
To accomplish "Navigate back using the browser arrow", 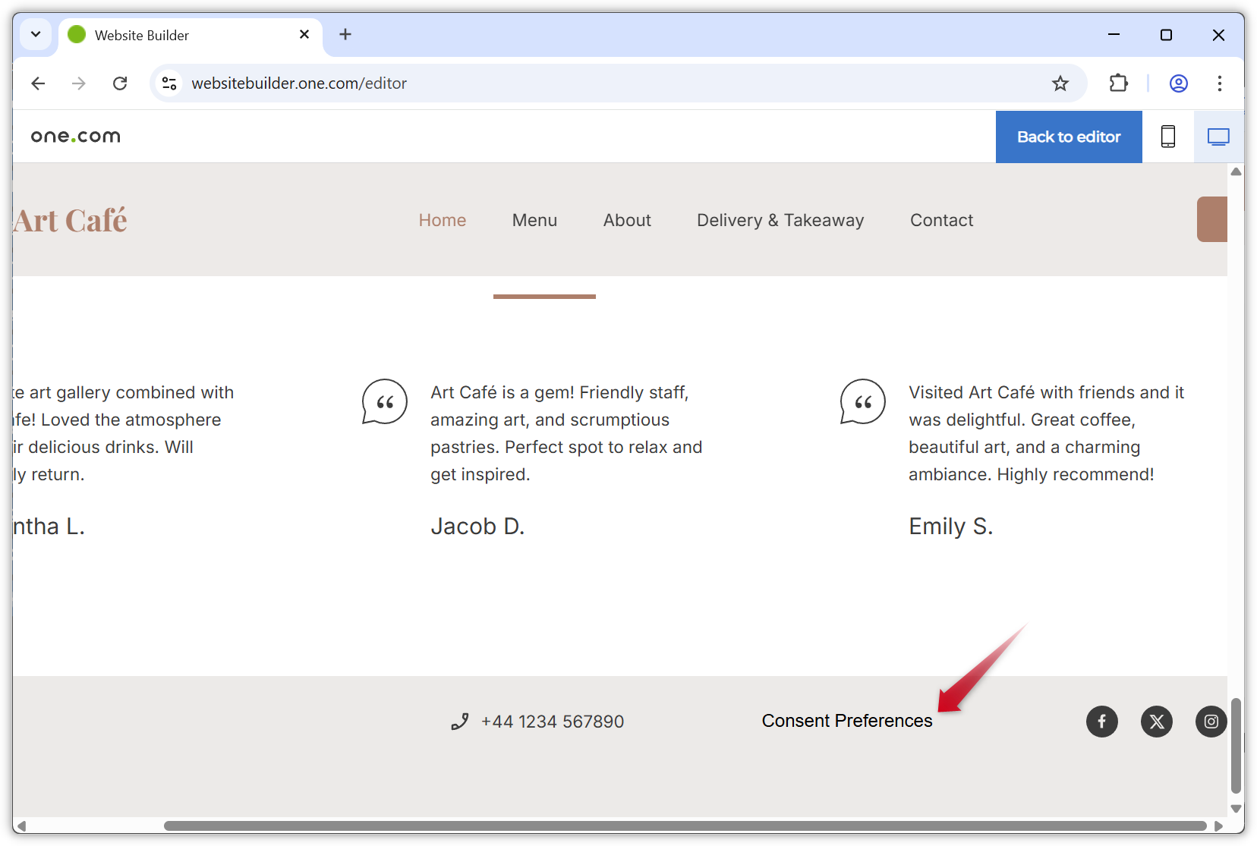I will point(38,83).
